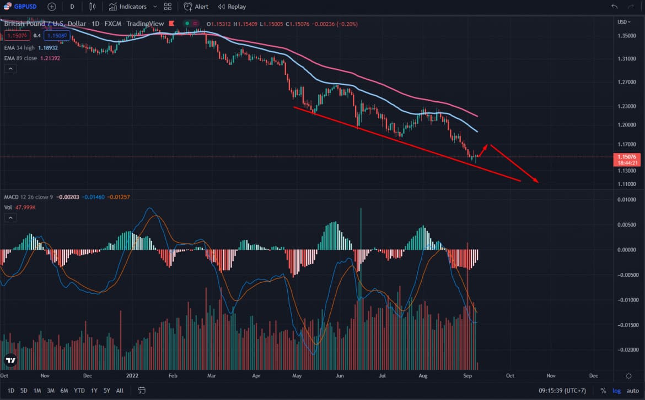The image size is (645, 400).
Task: Click the GBPUSD symbol button
Action: point(25,7)
